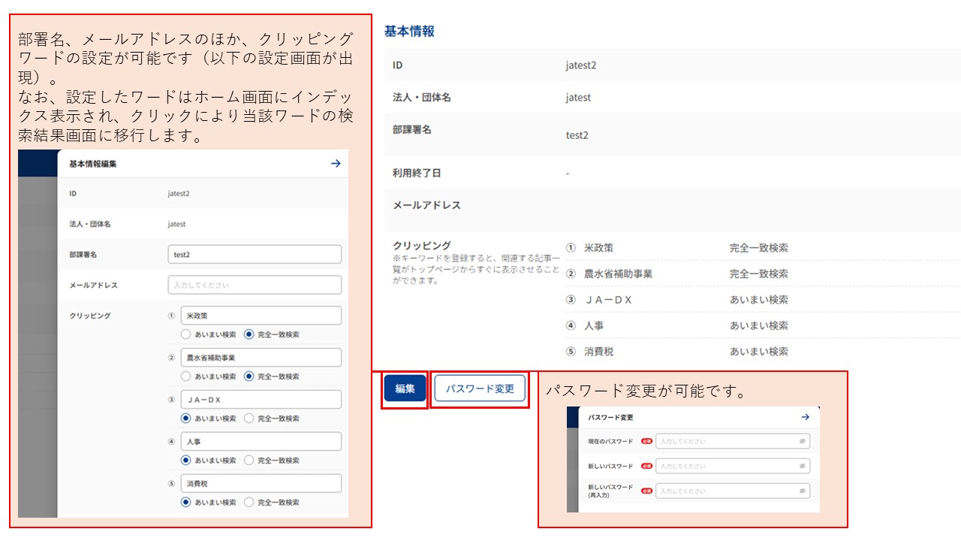This screenshot has width=961, height=541.
Task: Click jatest value in 基本情報編集 form
Action: [x=176, y=225]
